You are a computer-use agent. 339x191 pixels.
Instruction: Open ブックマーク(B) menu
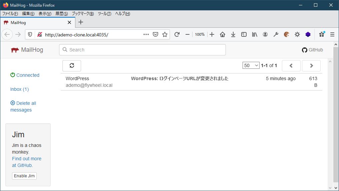click(x=83, y=14)
